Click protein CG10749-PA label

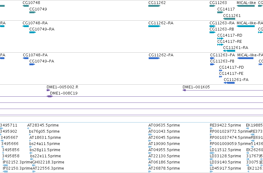click(42, 61)
